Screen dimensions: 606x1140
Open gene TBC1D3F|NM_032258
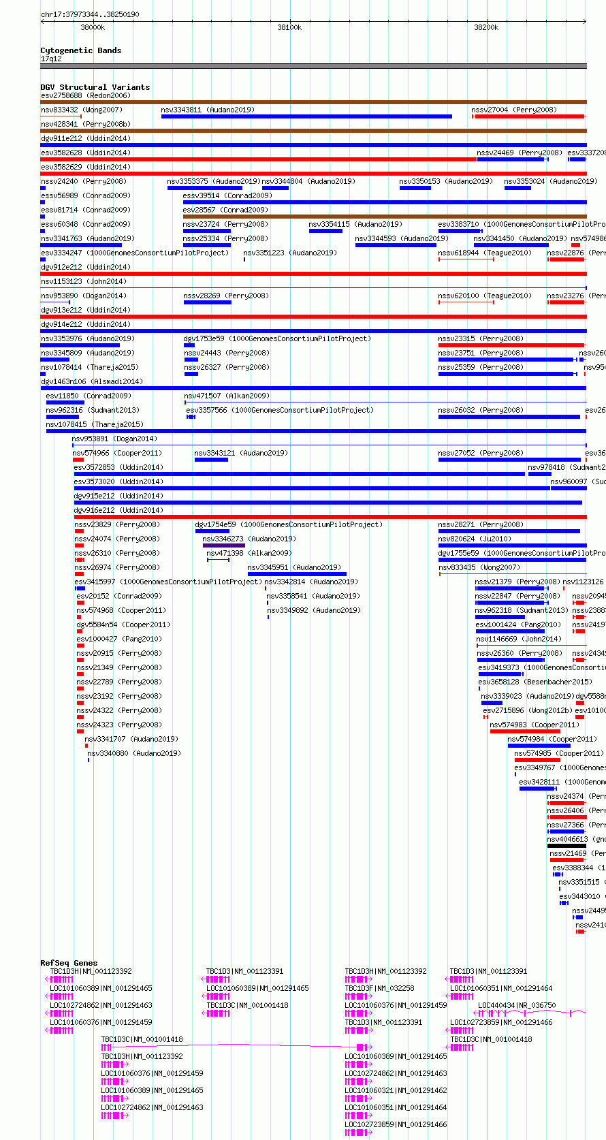tap(379, 988)
